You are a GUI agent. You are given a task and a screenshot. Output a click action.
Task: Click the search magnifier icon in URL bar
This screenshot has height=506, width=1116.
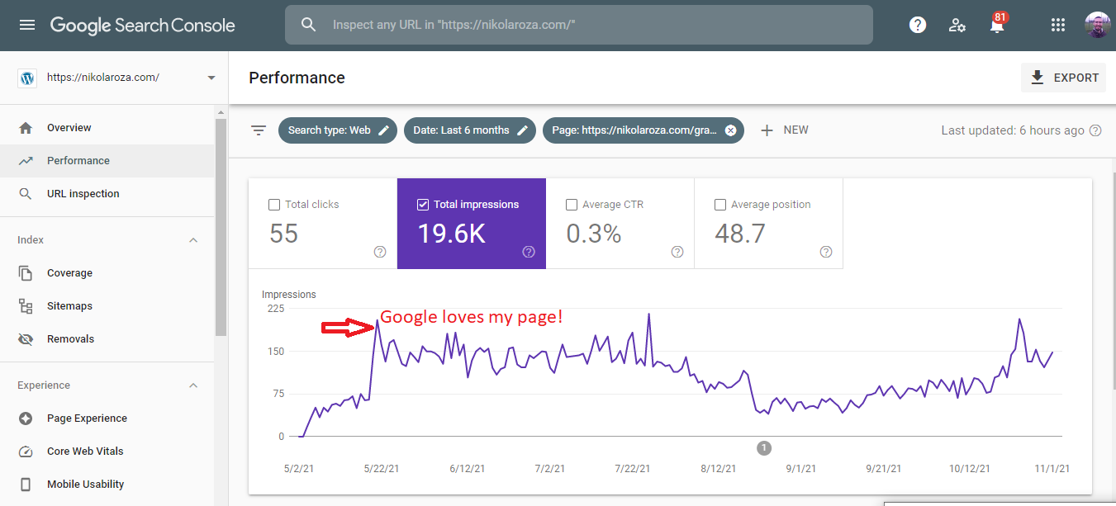point(309,25)
